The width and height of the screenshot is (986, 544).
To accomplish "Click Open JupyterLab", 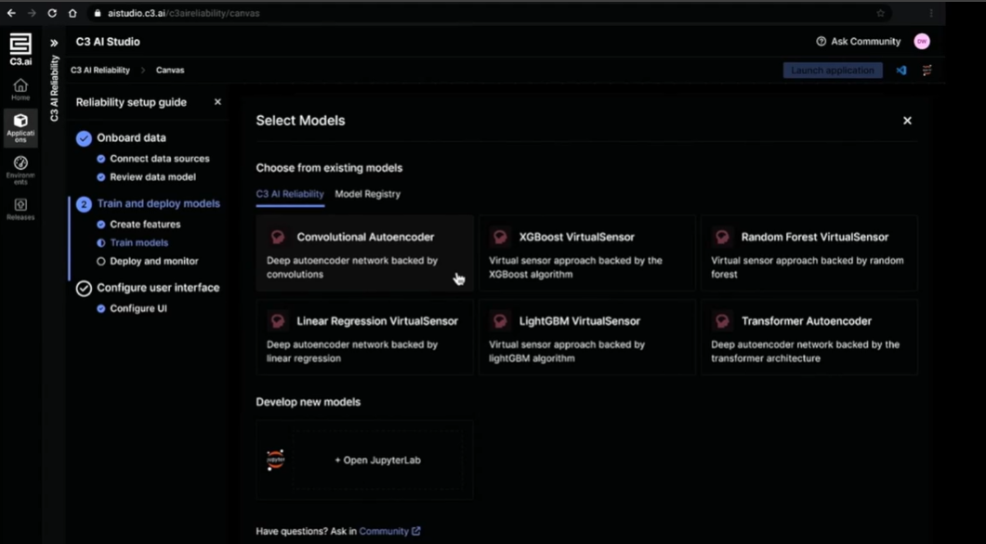I will click(x=377, y=460).
